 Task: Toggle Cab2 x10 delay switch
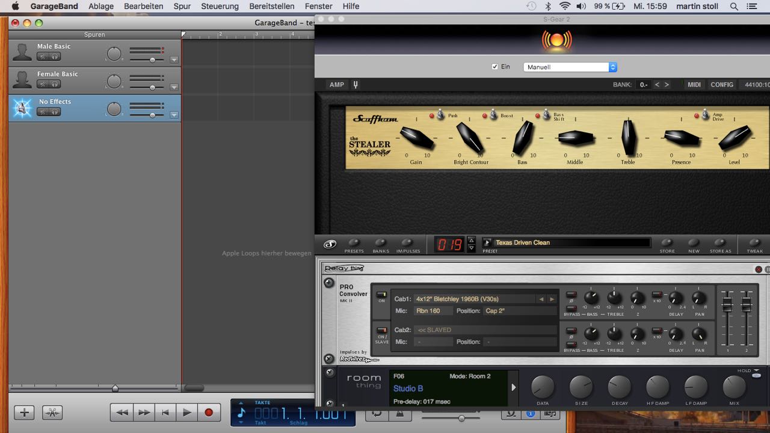657,330
